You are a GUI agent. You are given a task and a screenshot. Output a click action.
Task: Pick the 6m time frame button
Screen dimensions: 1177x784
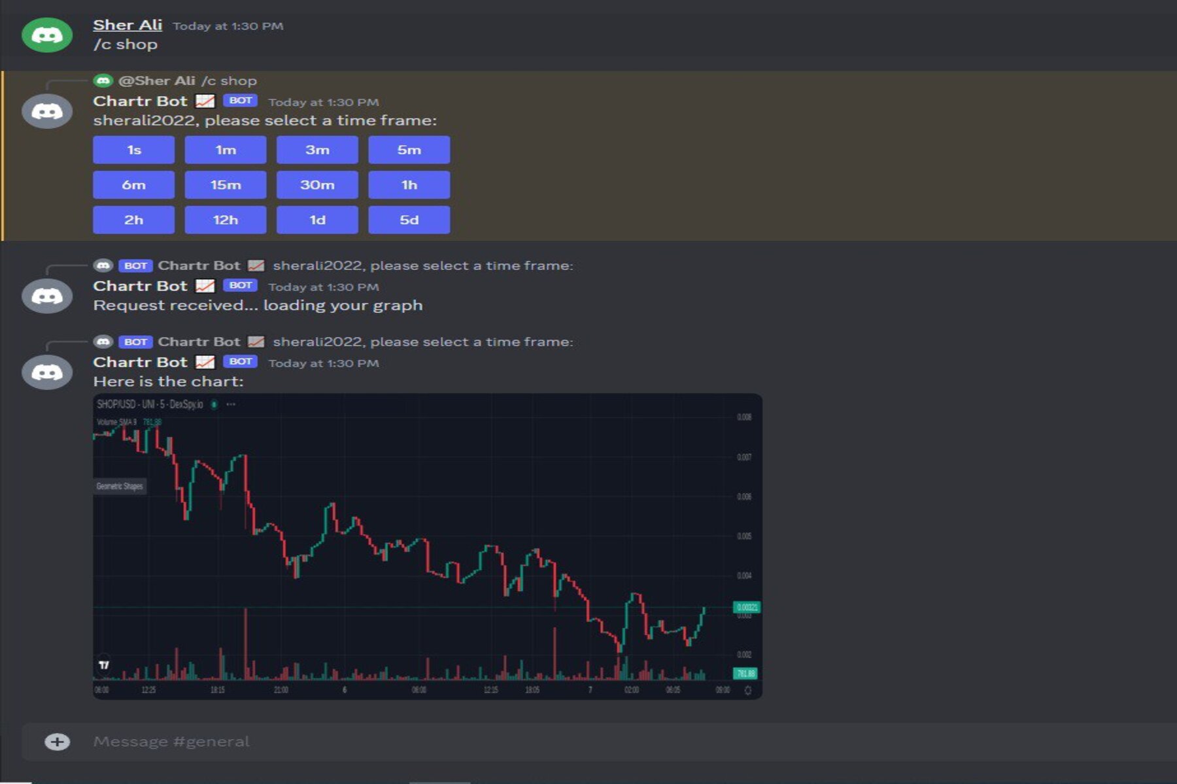coord(133,185)
